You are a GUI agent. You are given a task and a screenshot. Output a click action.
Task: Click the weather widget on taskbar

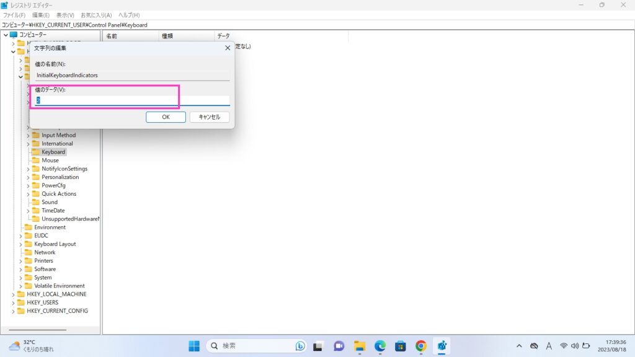point(31,346)
